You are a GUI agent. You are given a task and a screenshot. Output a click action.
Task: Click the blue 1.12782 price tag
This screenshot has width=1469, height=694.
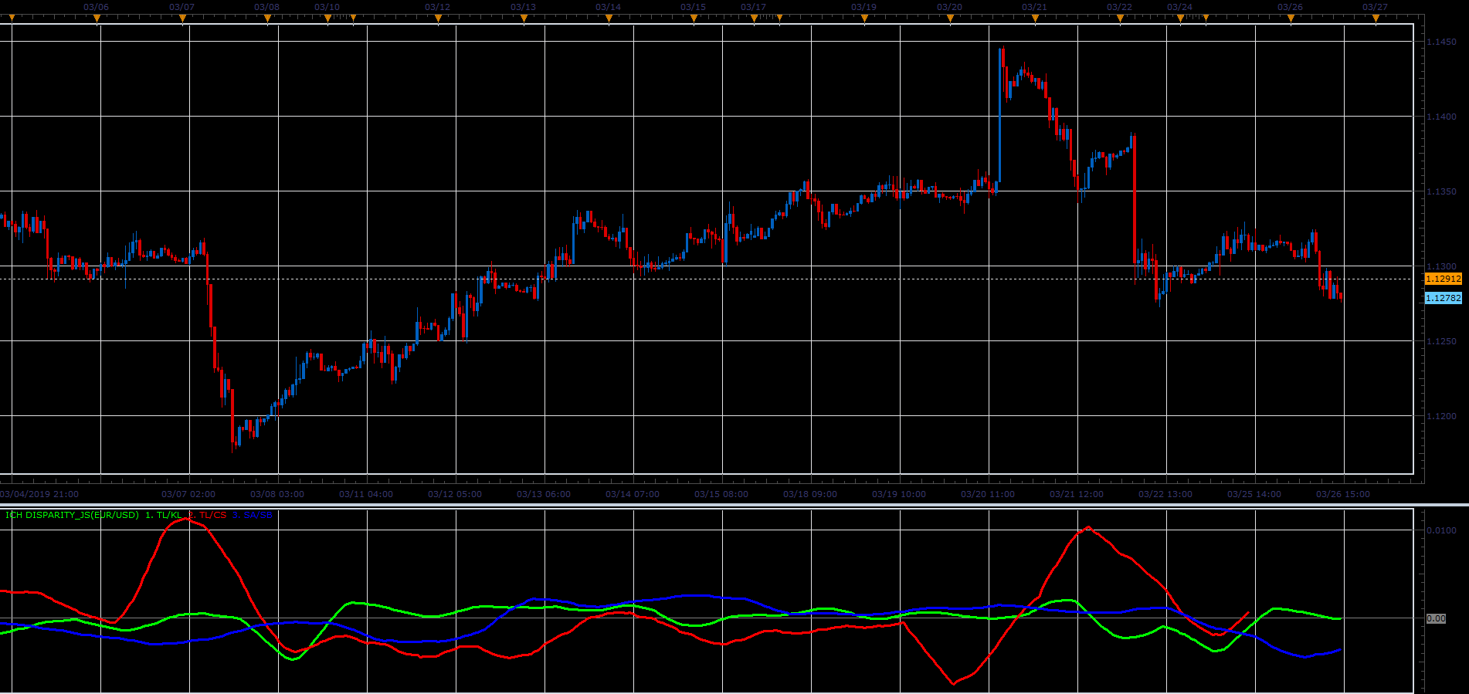tap(1443, 298)
